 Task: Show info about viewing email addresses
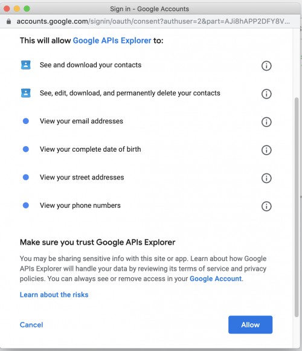click(x=266, y=122)
